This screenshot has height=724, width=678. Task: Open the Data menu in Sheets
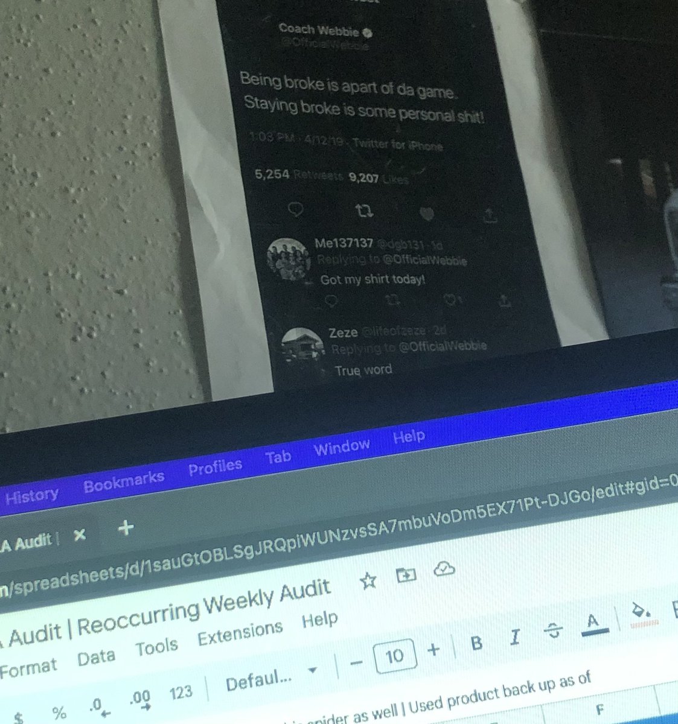pos(96,656)
